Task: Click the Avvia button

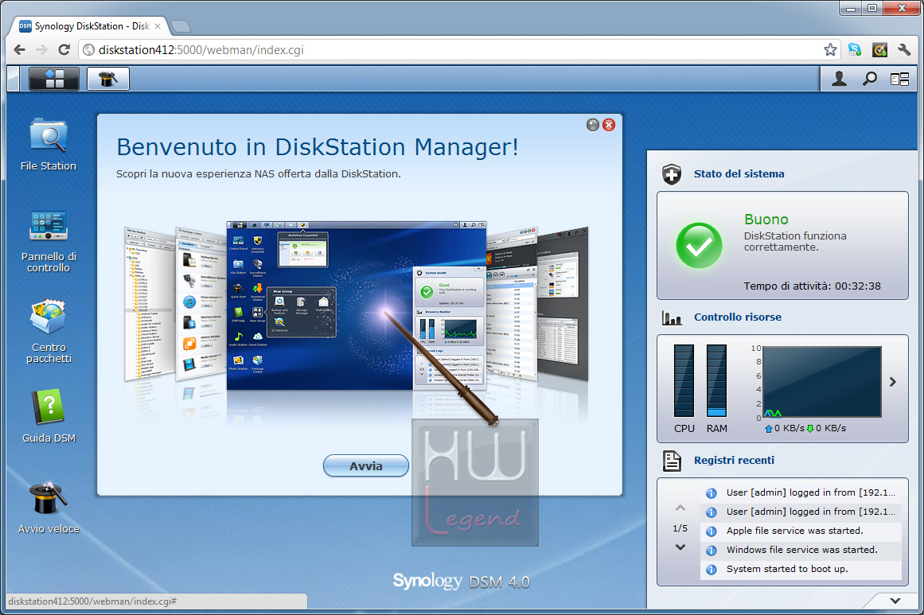Action: point(366,466)
